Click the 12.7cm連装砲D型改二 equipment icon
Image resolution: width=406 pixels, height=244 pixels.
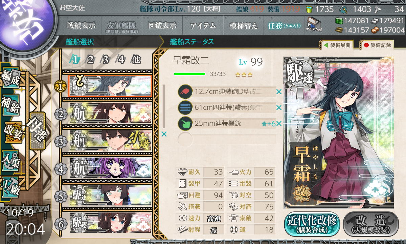pyautogui.click(x=185, y=91)
